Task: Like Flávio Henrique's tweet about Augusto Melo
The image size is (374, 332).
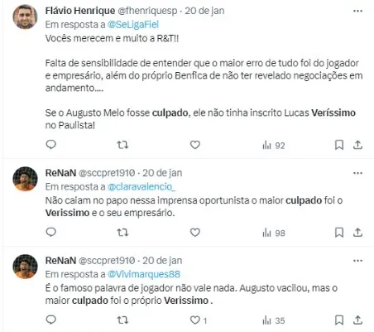Action: click(x=195, y=145)
